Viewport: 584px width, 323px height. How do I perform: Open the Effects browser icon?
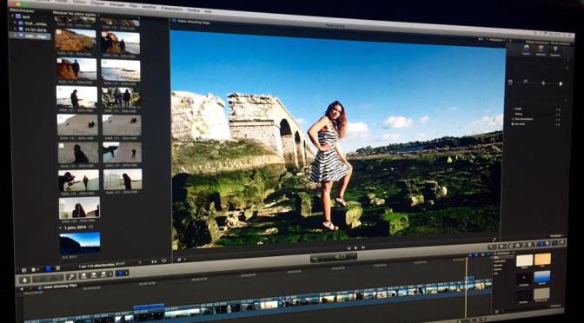[x=511, y=246]
